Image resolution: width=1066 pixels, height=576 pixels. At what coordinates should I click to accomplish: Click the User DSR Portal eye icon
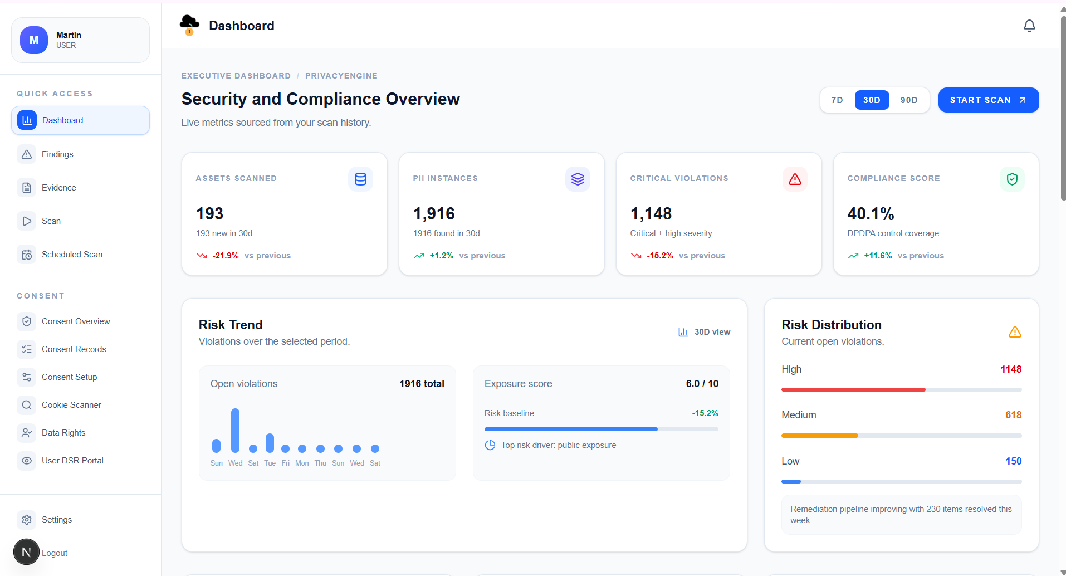[27, 461]
